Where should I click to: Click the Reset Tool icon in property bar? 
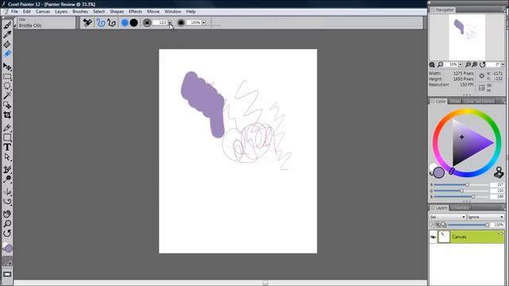(x=87, y=22)
